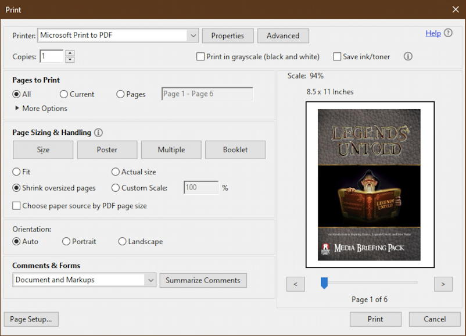
Task: Select the Landscape orientation radio button
Action: tap(122, 241)
